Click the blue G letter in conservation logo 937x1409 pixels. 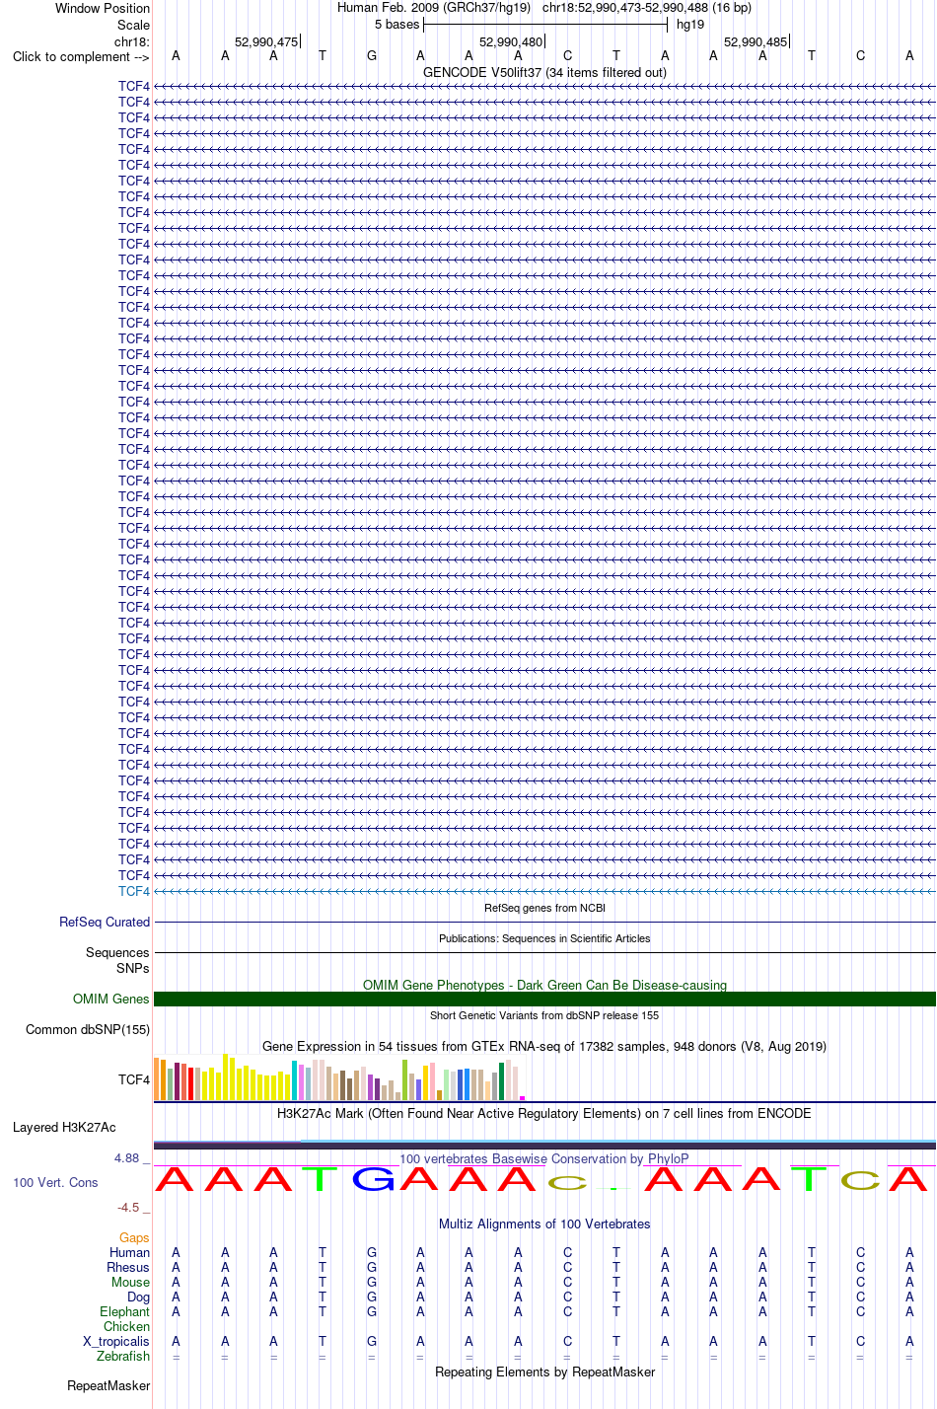pyautogui.click(x=372, y=1178)
